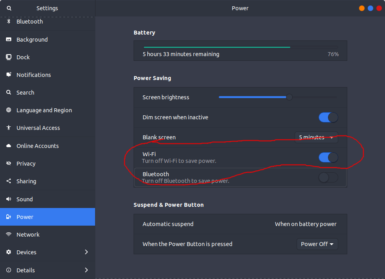Select the Privacy eye icon
The image size is (385, 279).
click(8, 163)
